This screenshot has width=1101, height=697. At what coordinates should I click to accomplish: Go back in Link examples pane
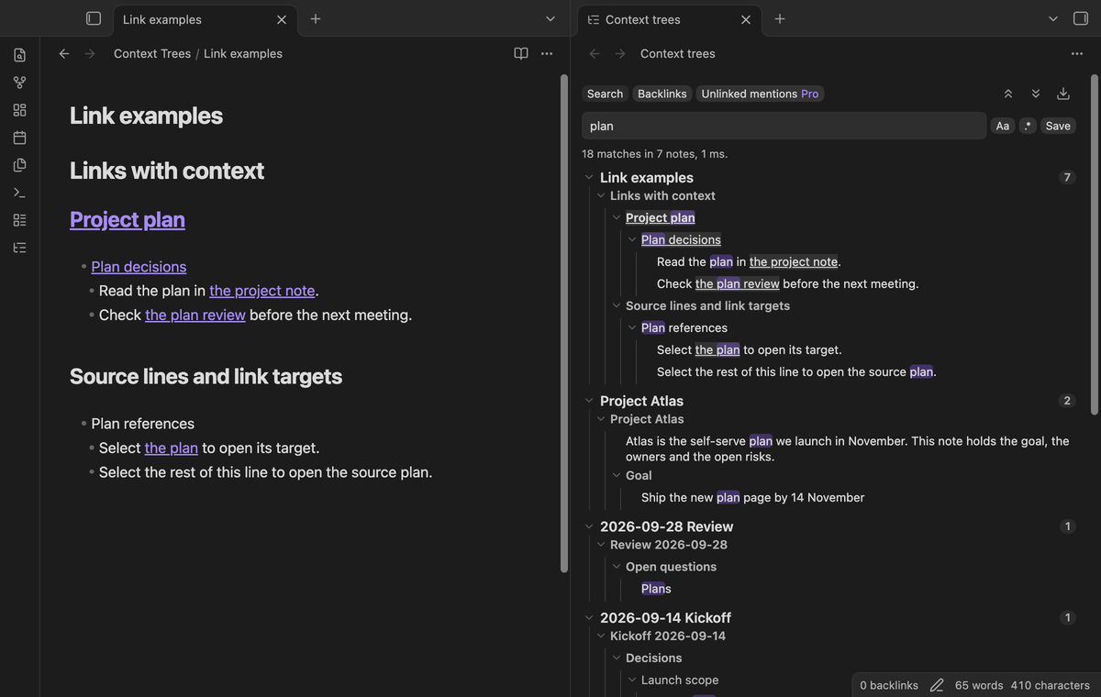click(63, 54)
